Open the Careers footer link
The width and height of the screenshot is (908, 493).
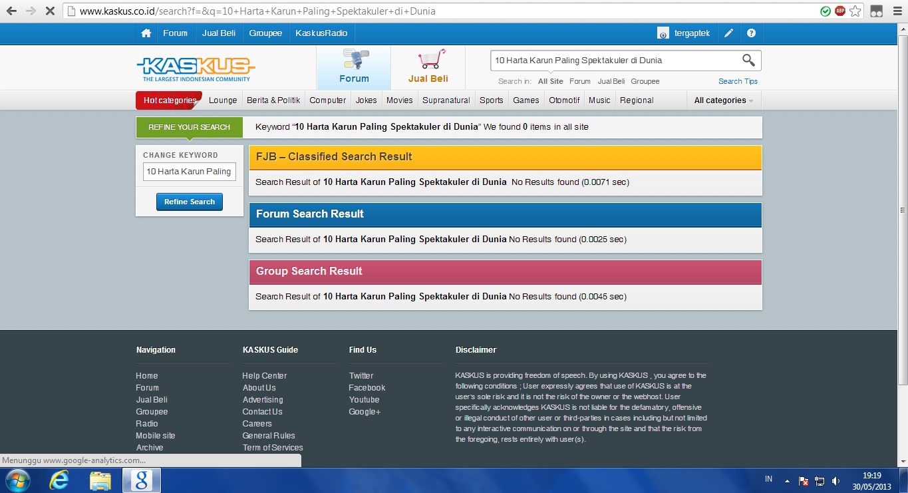click(x=257, y=424)
